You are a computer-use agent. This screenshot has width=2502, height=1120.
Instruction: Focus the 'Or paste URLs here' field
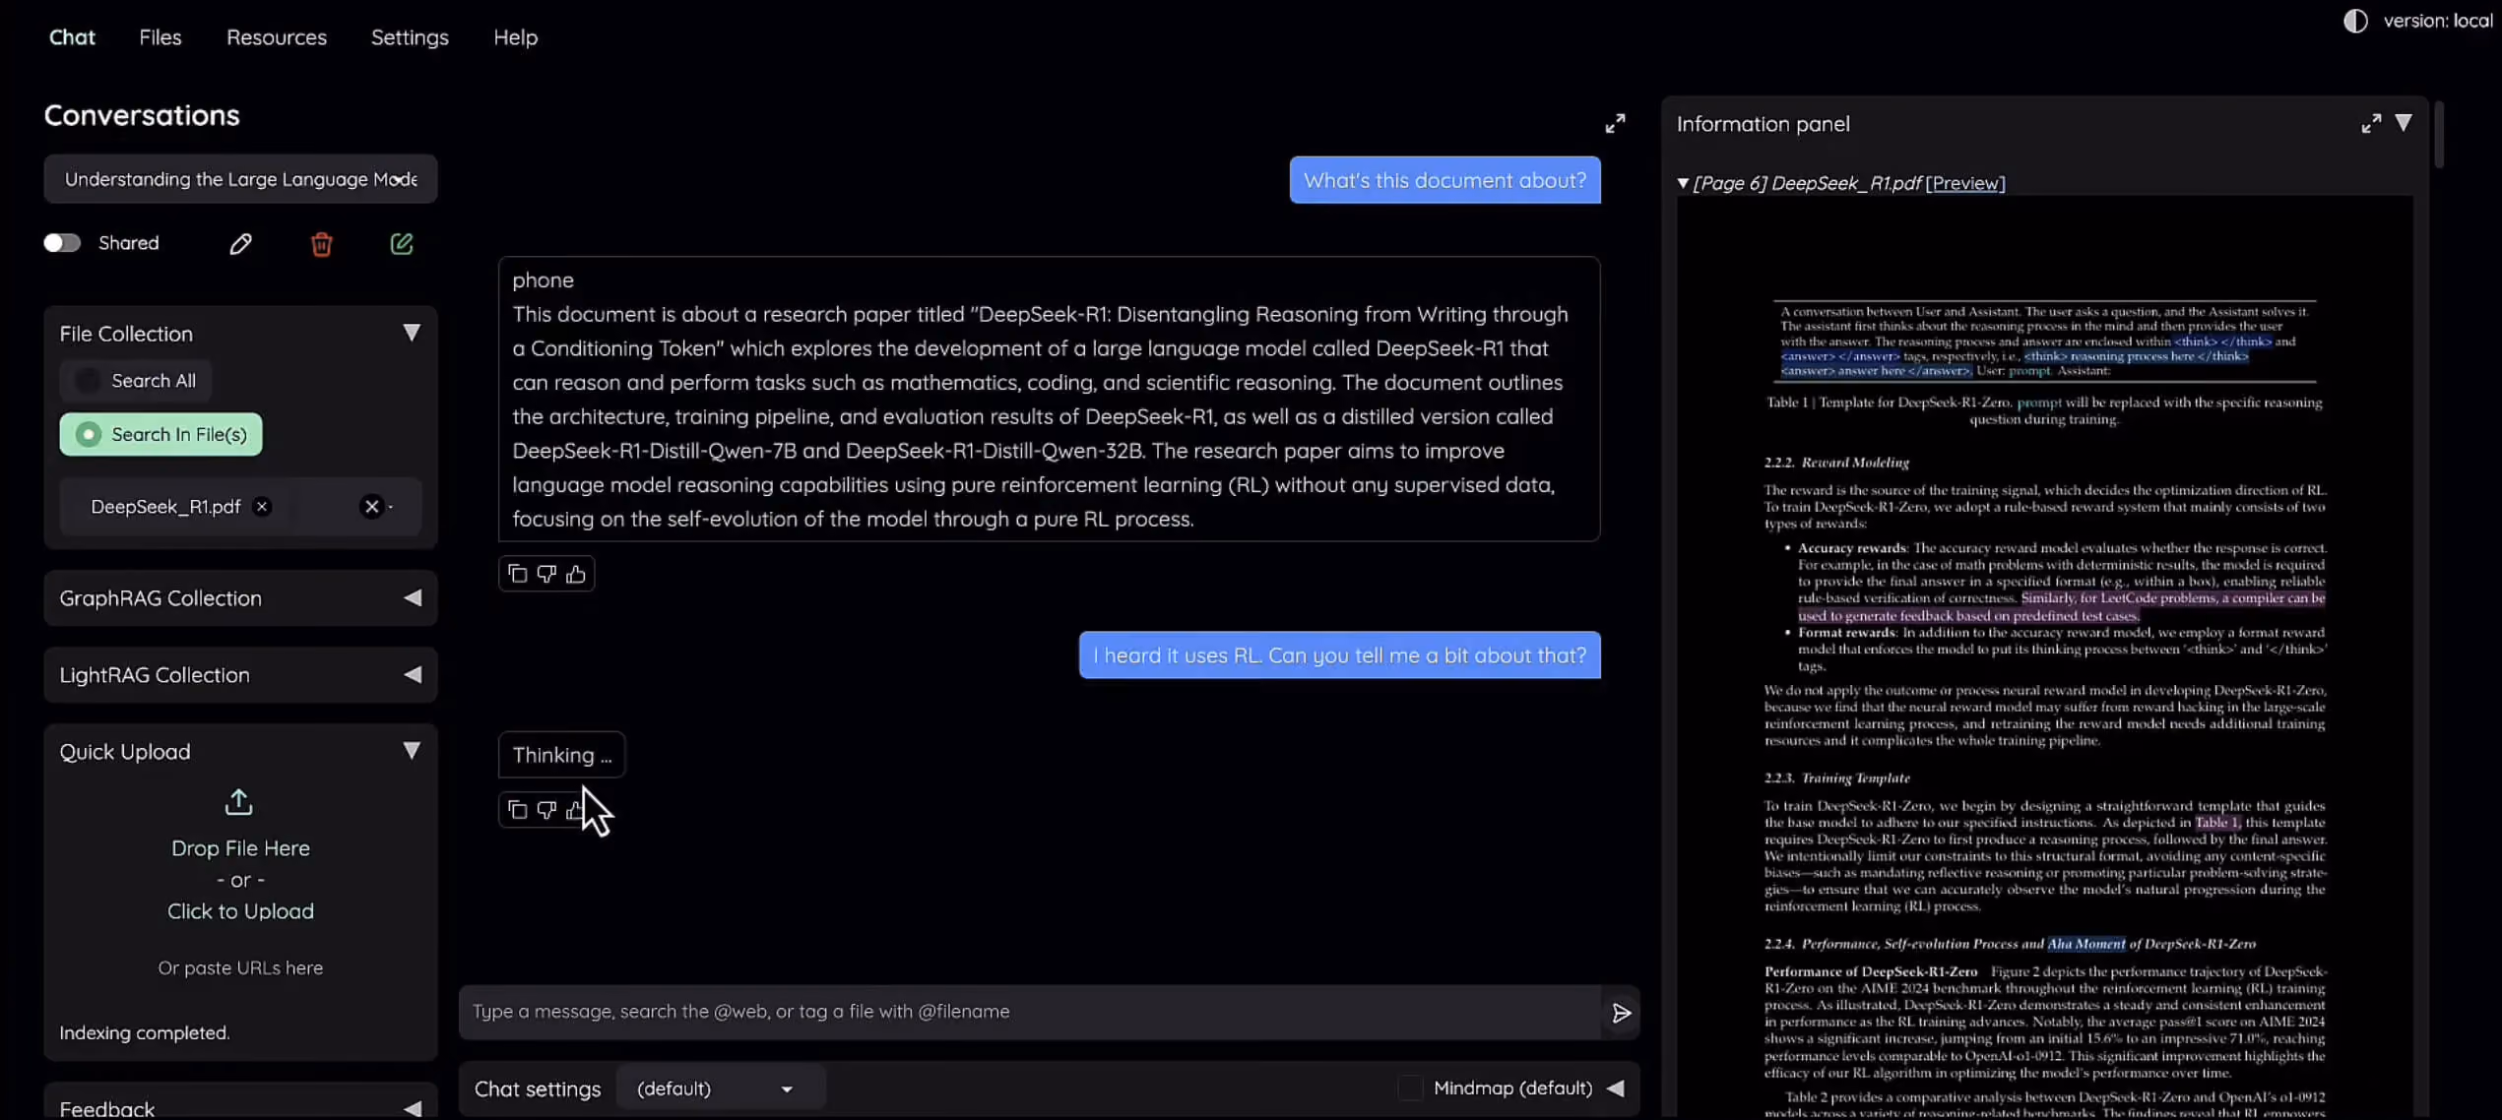pos(240,967)
